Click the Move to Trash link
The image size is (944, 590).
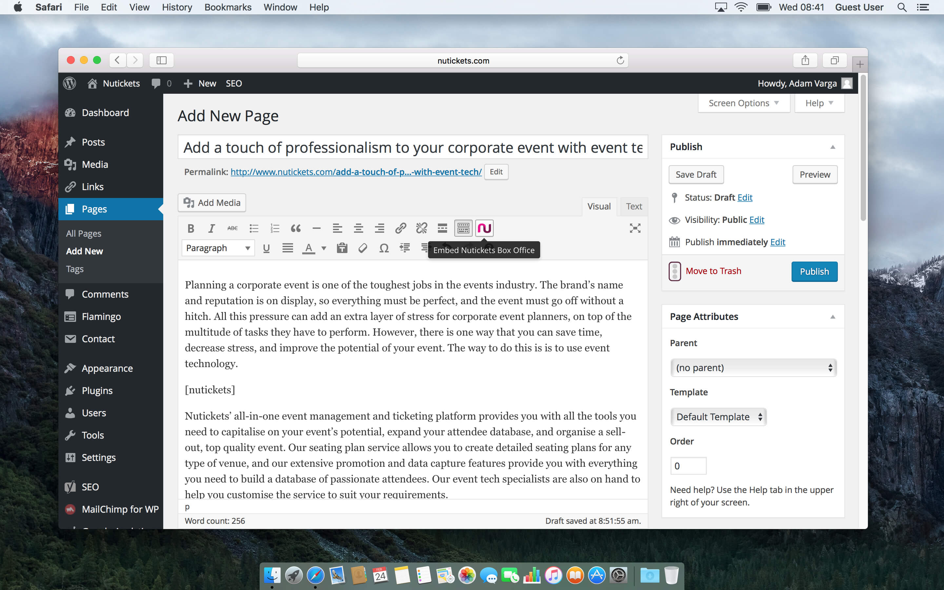(713, 271)
